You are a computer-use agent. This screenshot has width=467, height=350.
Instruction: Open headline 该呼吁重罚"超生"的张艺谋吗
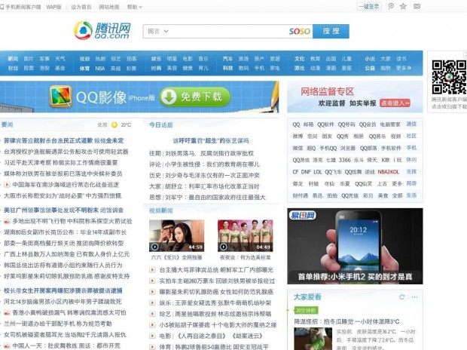[x=211, y=140]
